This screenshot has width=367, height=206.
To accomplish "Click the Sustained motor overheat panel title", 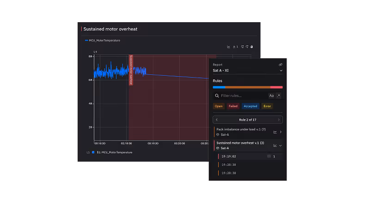I will tap(110, 29).
